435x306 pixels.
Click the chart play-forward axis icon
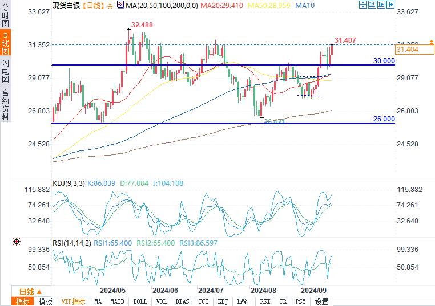(381, 5)
